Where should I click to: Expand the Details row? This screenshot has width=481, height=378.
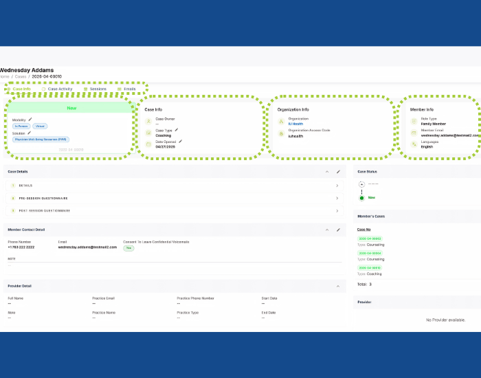175,186
